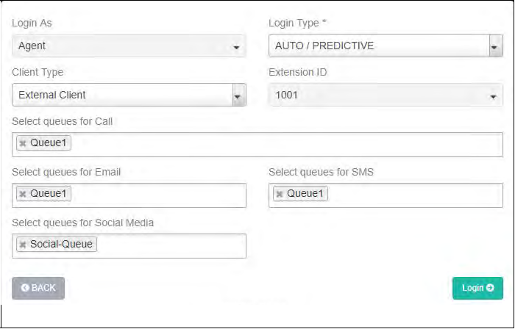Click the Client Type dropdown arrow button
515x329 pixels.
(238, 95)
